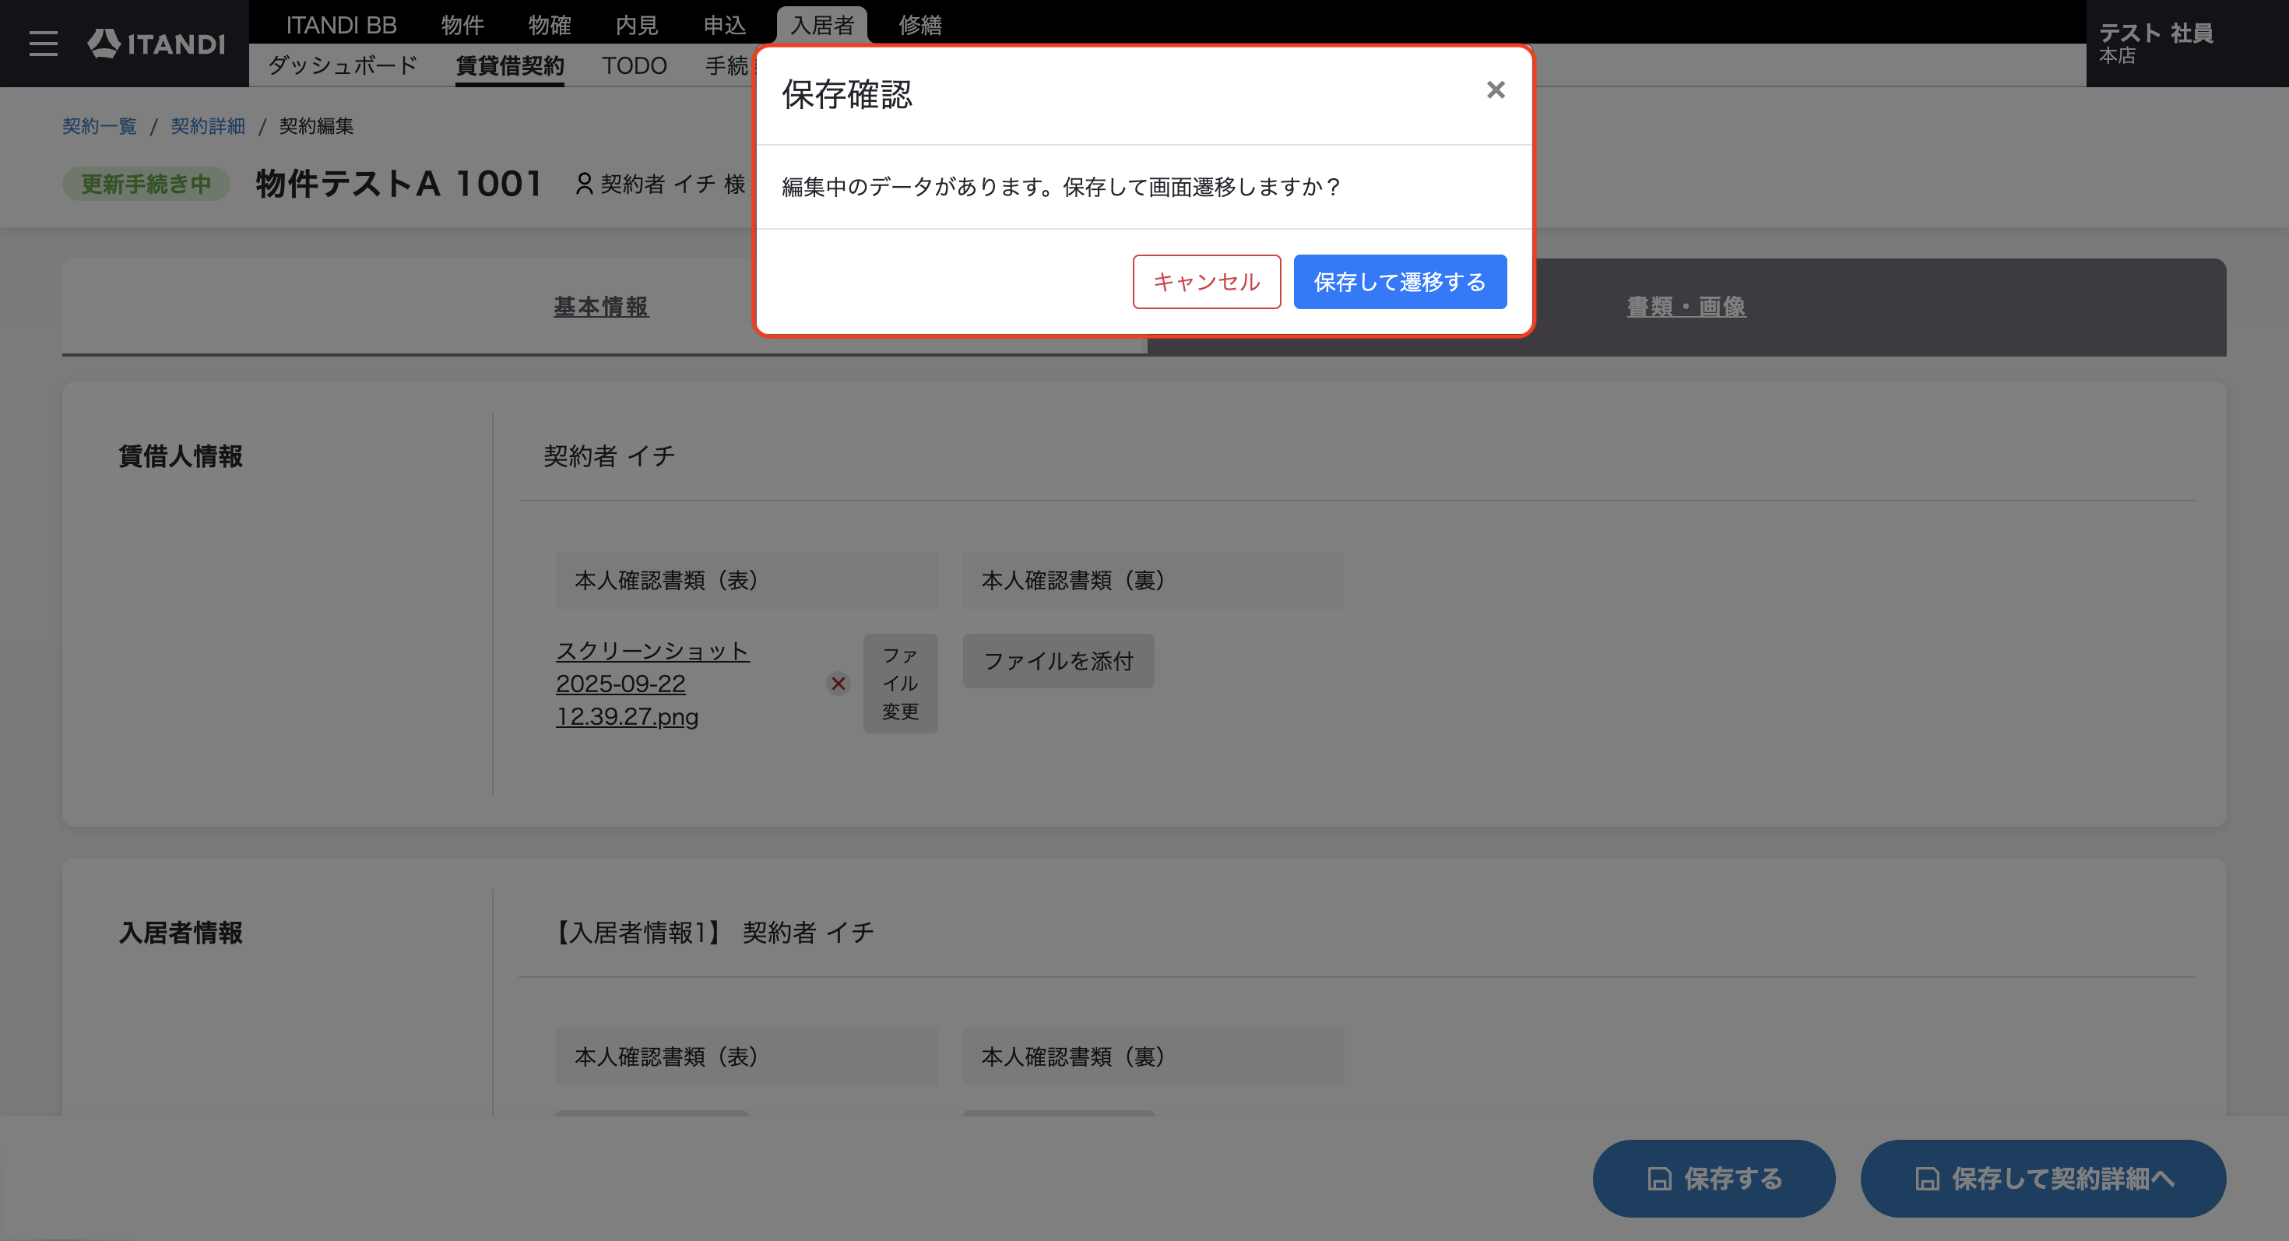This screenshot has width=2289, height=1241.
Task: Select the 物確 top menu item
Action: tap(549, 25)
